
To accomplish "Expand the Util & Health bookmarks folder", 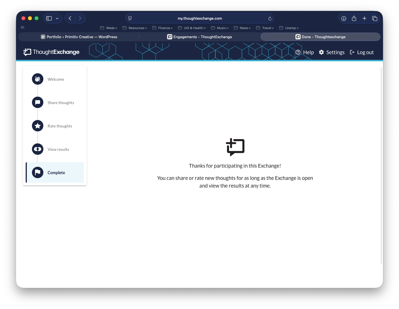I will [x=192, y=28].
